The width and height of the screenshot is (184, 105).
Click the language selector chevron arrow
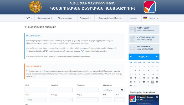pyautogui.click(x=157, y=18)
